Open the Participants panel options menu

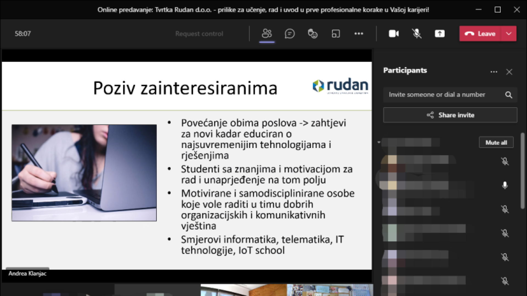(494, 72)
